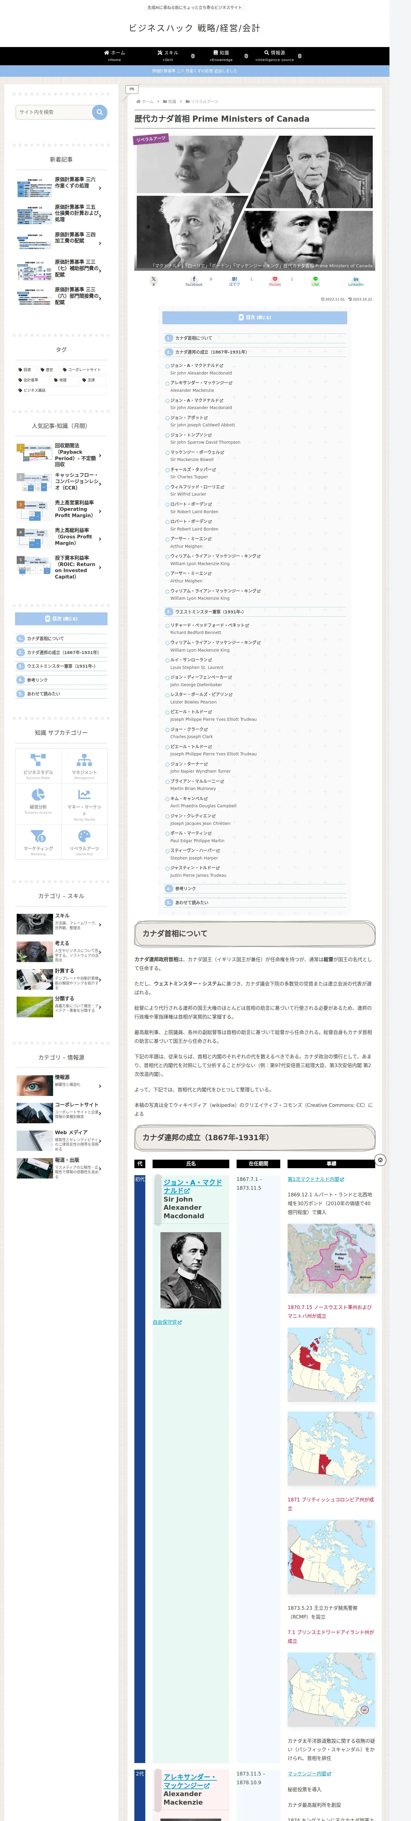The height and width of the screenshot is (1821, 411).
Task: Open popular article 回収期間法 (Payback Period)
Action: pyautogui.click(x=62, y=455)
